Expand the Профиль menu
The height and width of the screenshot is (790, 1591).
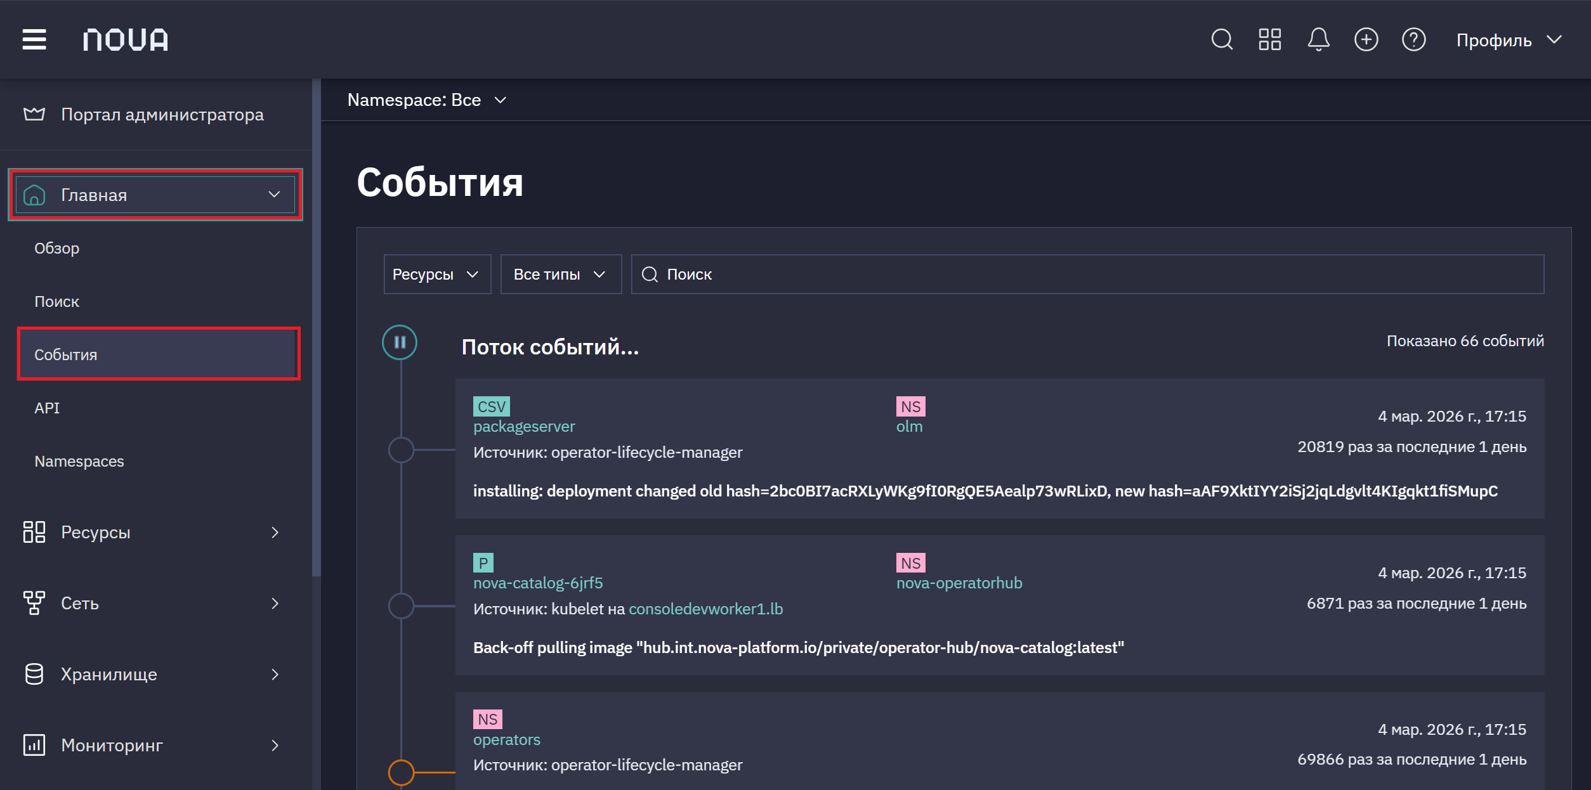tap(1509, 40)
